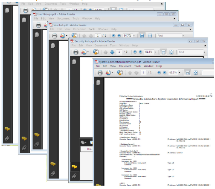The width and height of the screenshot is (215, 189).
Task: Open Pages panel in User List window
Action: (53, 46)
